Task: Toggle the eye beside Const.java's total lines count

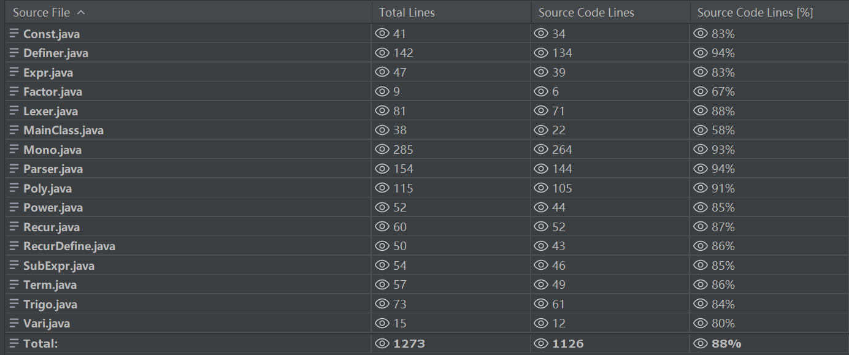Action: pyautogui.click(x=382, y=34)
